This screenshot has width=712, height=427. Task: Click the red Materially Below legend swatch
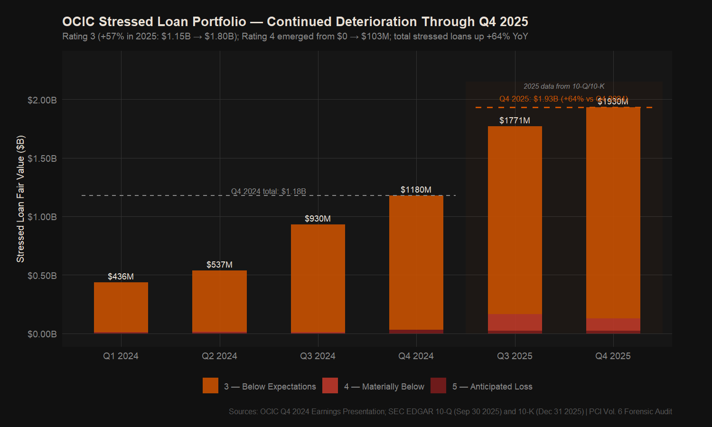pyautogui.click(x=330, y=386)
